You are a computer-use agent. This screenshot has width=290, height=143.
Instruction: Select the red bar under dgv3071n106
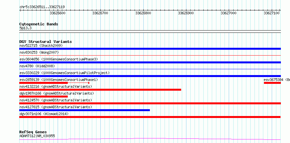tap(150, 117)
